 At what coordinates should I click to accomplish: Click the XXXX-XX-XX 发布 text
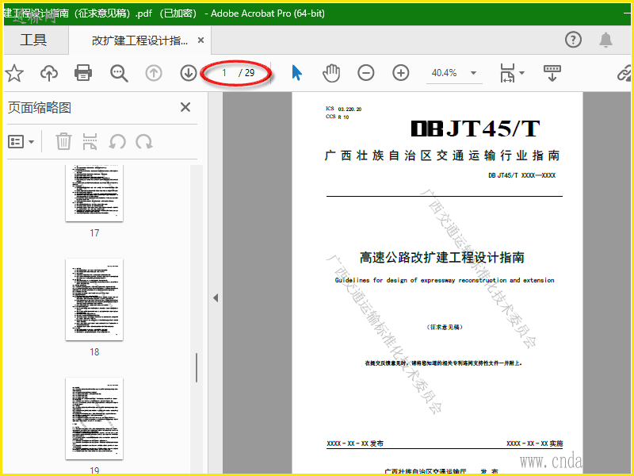354,443
